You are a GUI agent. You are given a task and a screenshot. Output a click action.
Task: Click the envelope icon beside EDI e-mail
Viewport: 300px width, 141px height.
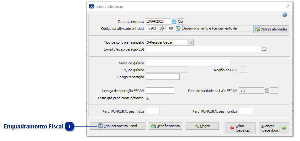pyautogui.click(x=264, y=49)
